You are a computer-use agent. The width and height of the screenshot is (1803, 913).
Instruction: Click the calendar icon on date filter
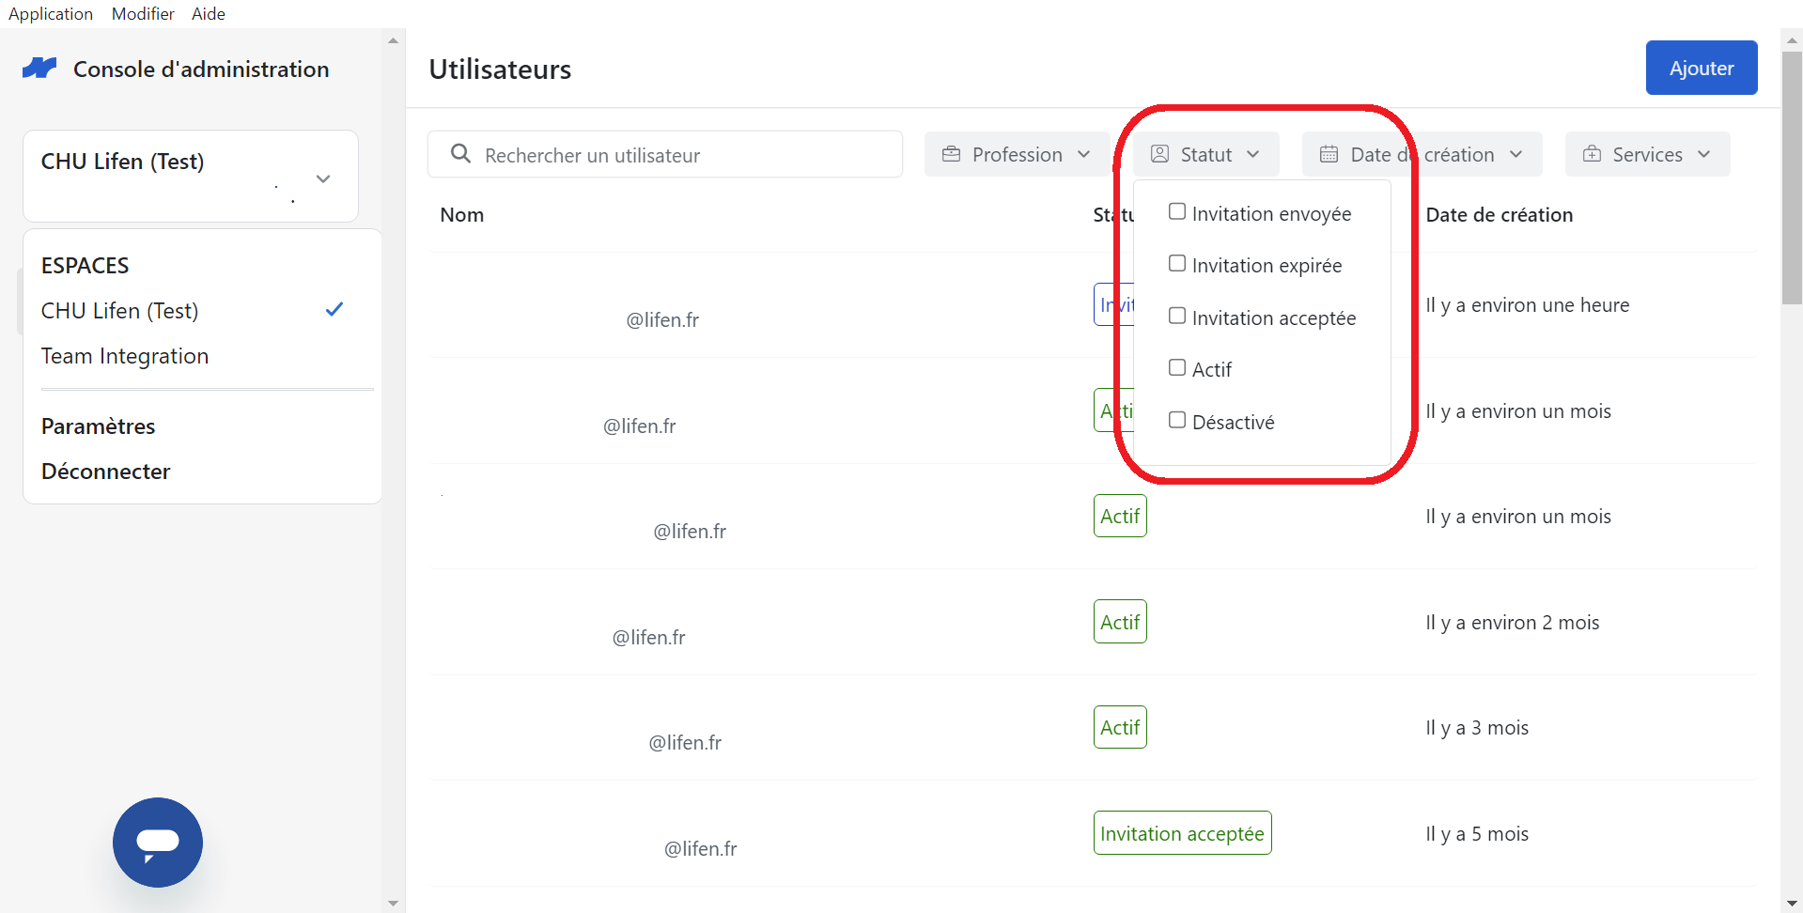1329,154
